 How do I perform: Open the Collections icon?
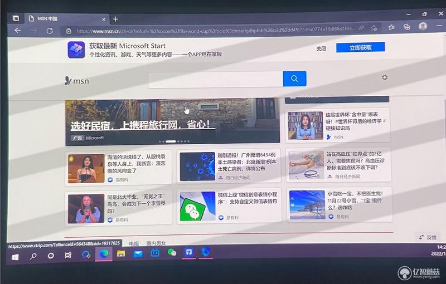point(407,27)
